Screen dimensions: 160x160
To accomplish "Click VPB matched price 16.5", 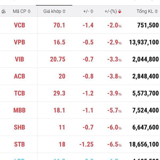I will coord(59,42).
